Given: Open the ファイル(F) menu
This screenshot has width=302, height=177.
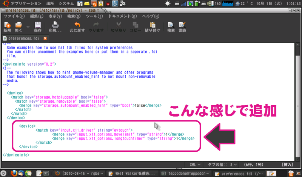Looking at the screenshot, I should coord(14,16).
